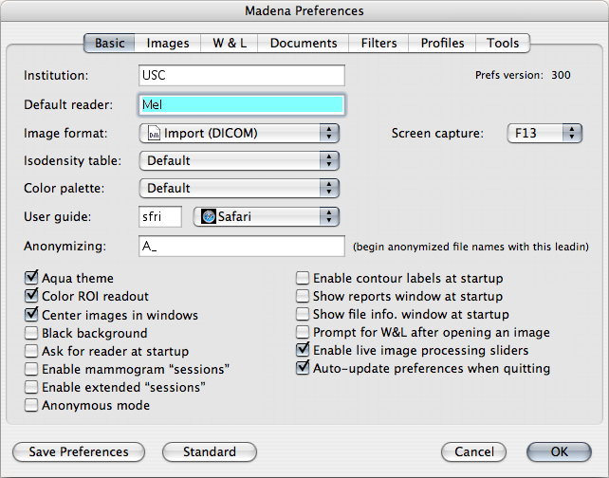Viewport: 609px width, 478px height.
Task: Open the Color palette dropdown
Action: (239, 188)
